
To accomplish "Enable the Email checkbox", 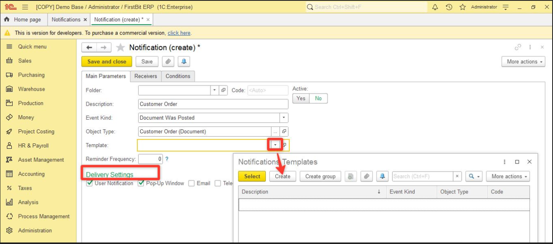I will 192,183.
